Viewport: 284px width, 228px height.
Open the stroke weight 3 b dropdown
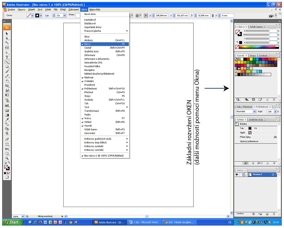coord(65,15)
